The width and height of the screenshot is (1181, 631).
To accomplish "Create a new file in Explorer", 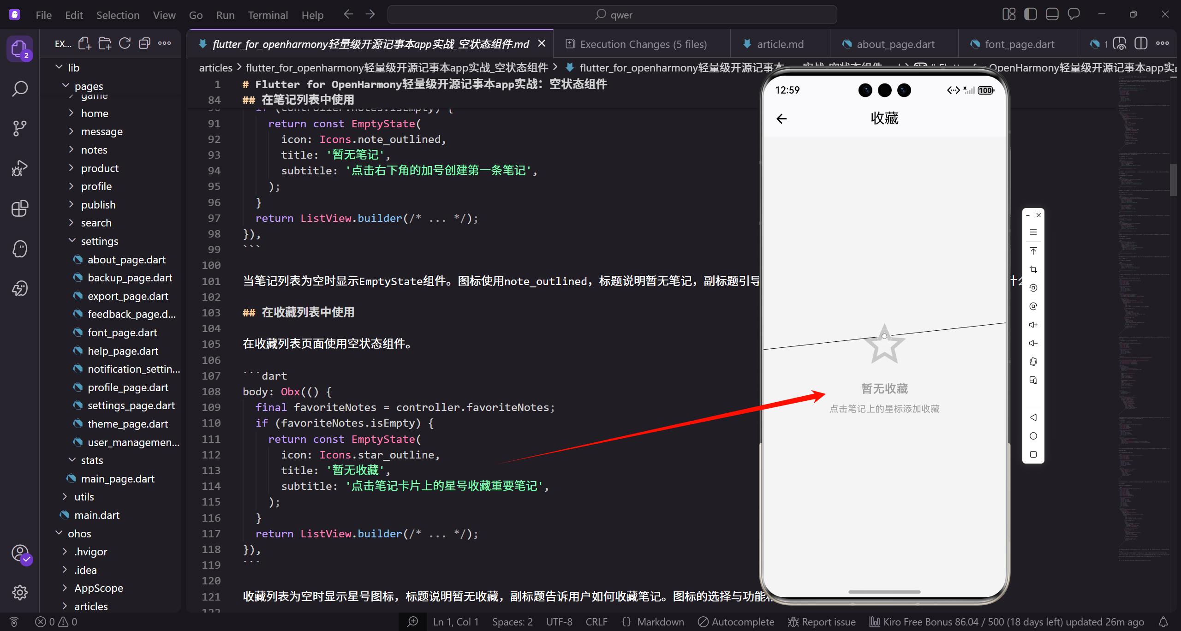I will point(84,43).
